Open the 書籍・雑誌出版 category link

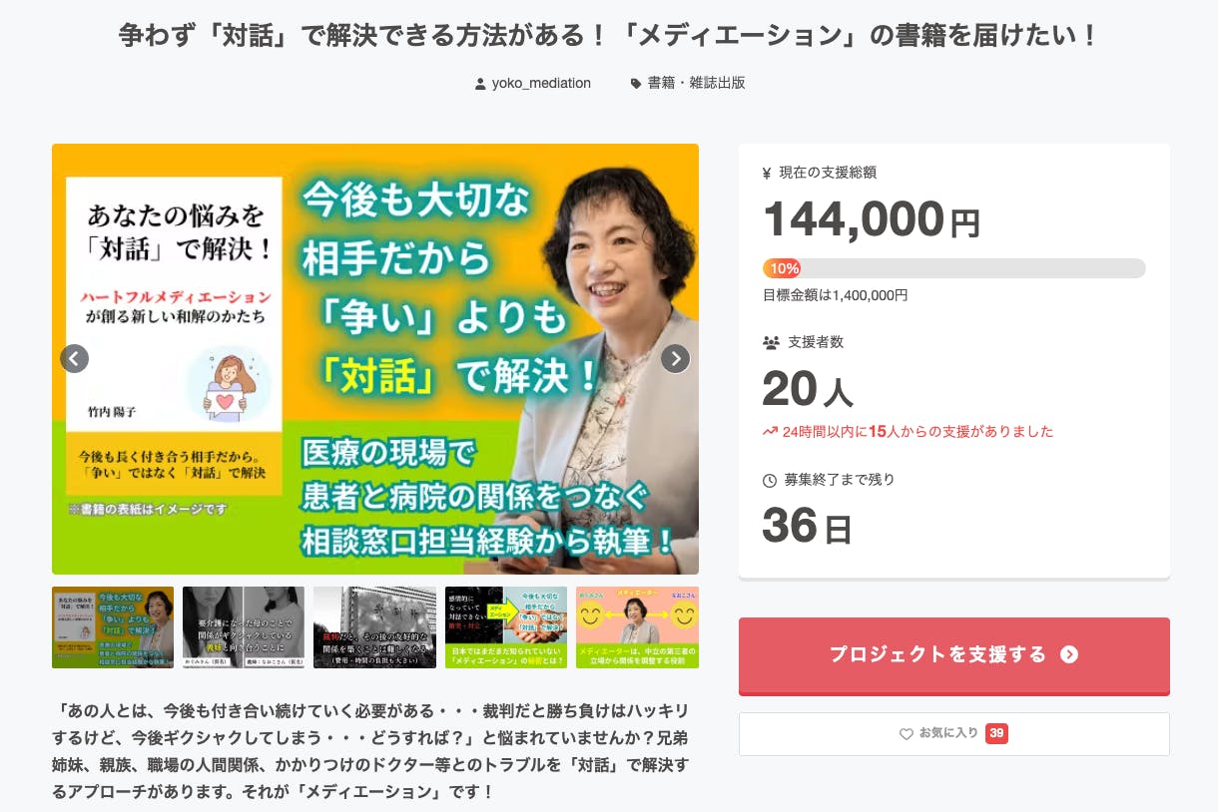point(697,84)
